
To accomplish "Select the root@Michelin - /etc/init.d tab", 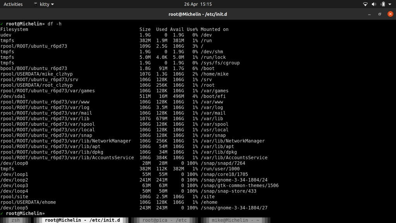I will click(81, 220).
